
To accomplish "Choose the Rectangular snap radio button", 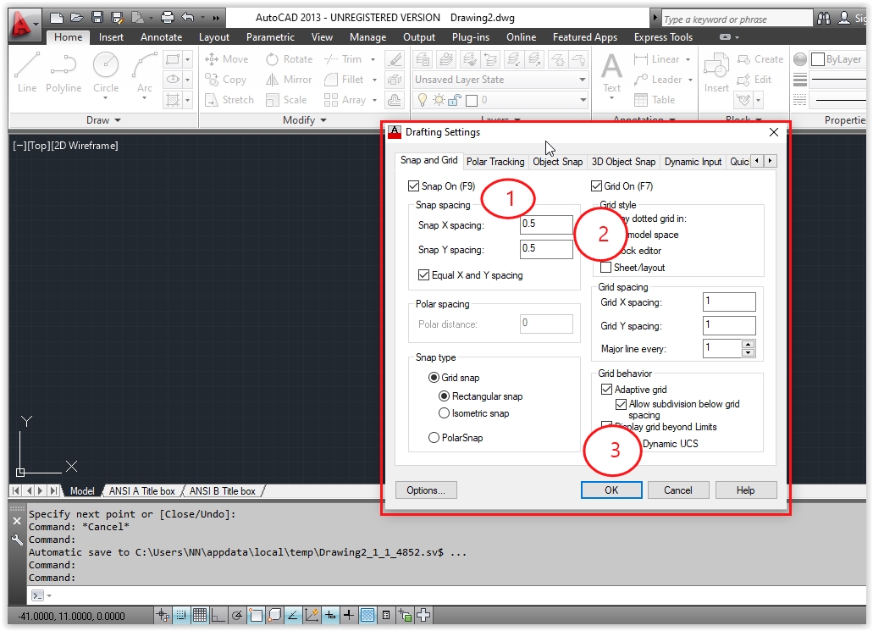I will 444,396.
